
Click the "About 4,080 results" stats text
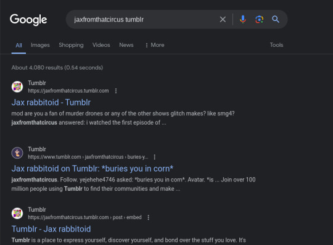(57, 67)
